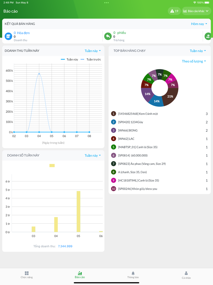213x285 pixels.
Task: Tap the blue invoice icon beside Hóa đơn
Action: pyautogui.click(x=8, y=36)
